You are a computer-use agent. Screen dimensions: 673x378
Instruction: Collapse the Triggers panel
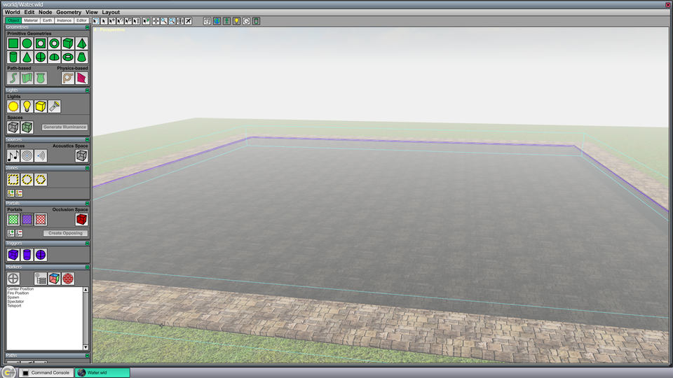(87, 243)
